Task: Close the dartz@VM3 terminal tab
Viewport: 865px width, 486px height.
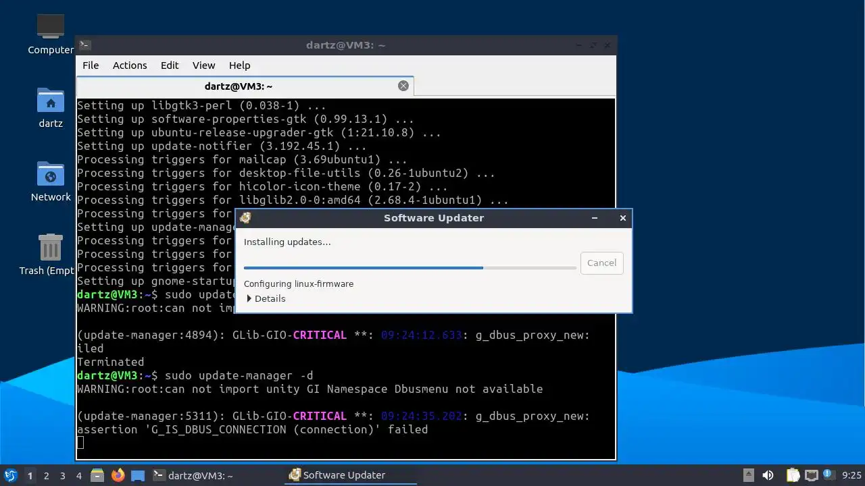Action: pyautogui.click(x=403, y=86)
